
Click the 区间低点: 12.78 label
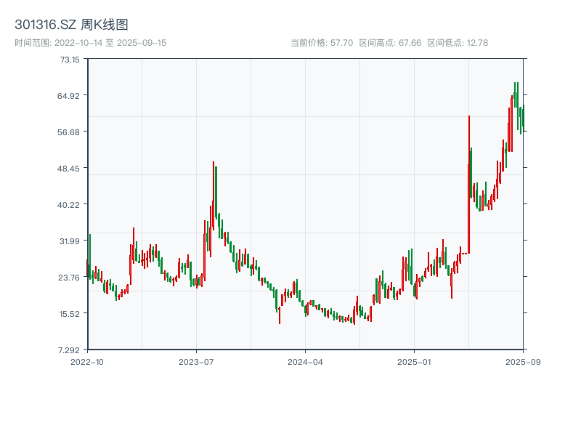458,43
